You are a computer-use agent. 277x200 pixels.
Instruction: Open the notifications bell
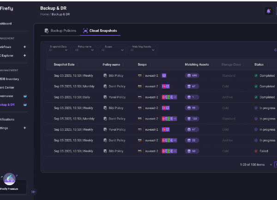(269, 11)
